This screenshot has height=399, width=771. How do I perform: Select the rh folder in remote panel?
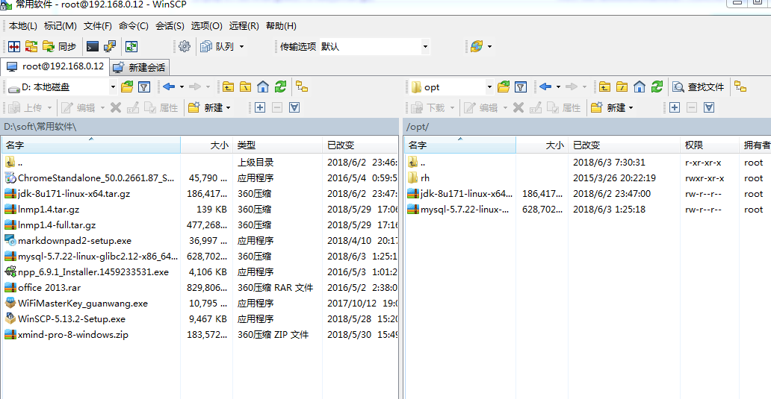pos(425,178)
